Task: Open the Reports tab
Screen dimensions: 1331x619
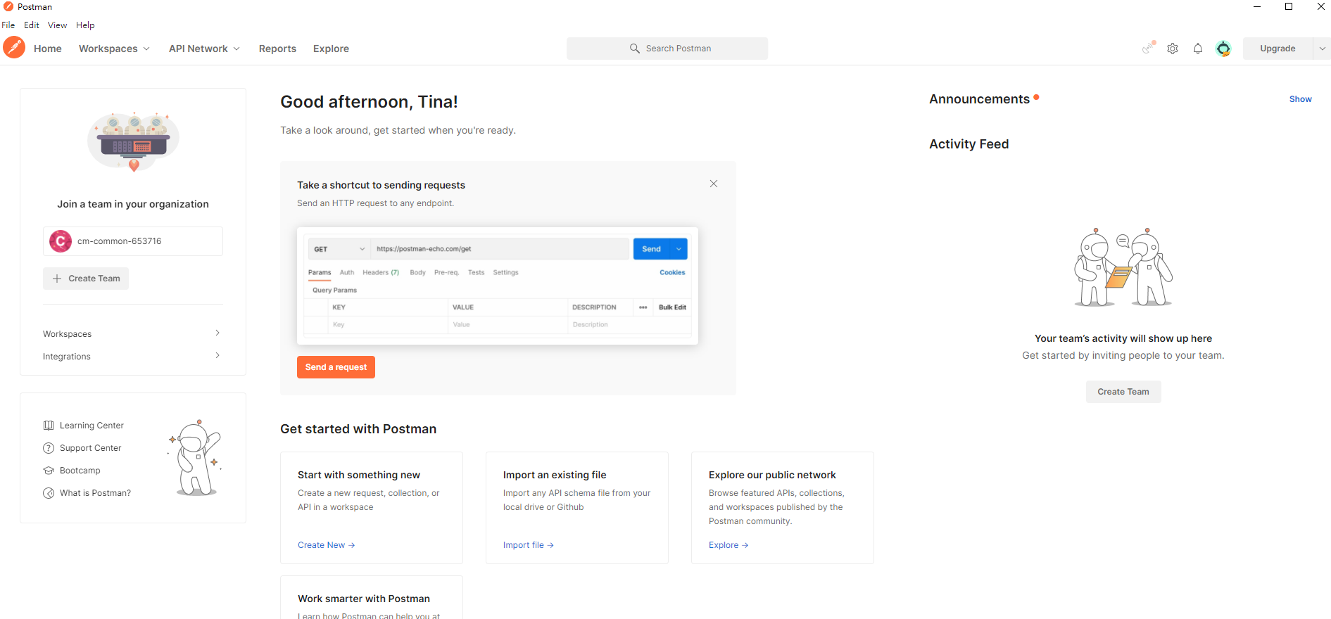Action: 277,49
